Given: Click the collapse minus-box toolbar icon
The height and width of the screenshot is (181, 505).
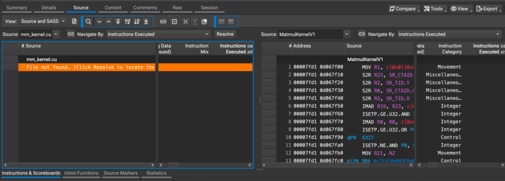Looking at the screenshot, I should (174, 21).
